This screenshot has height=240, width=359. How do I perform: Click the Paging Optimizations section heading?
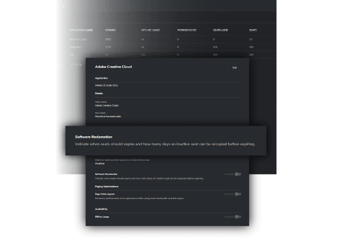click(x=107, y=187)
